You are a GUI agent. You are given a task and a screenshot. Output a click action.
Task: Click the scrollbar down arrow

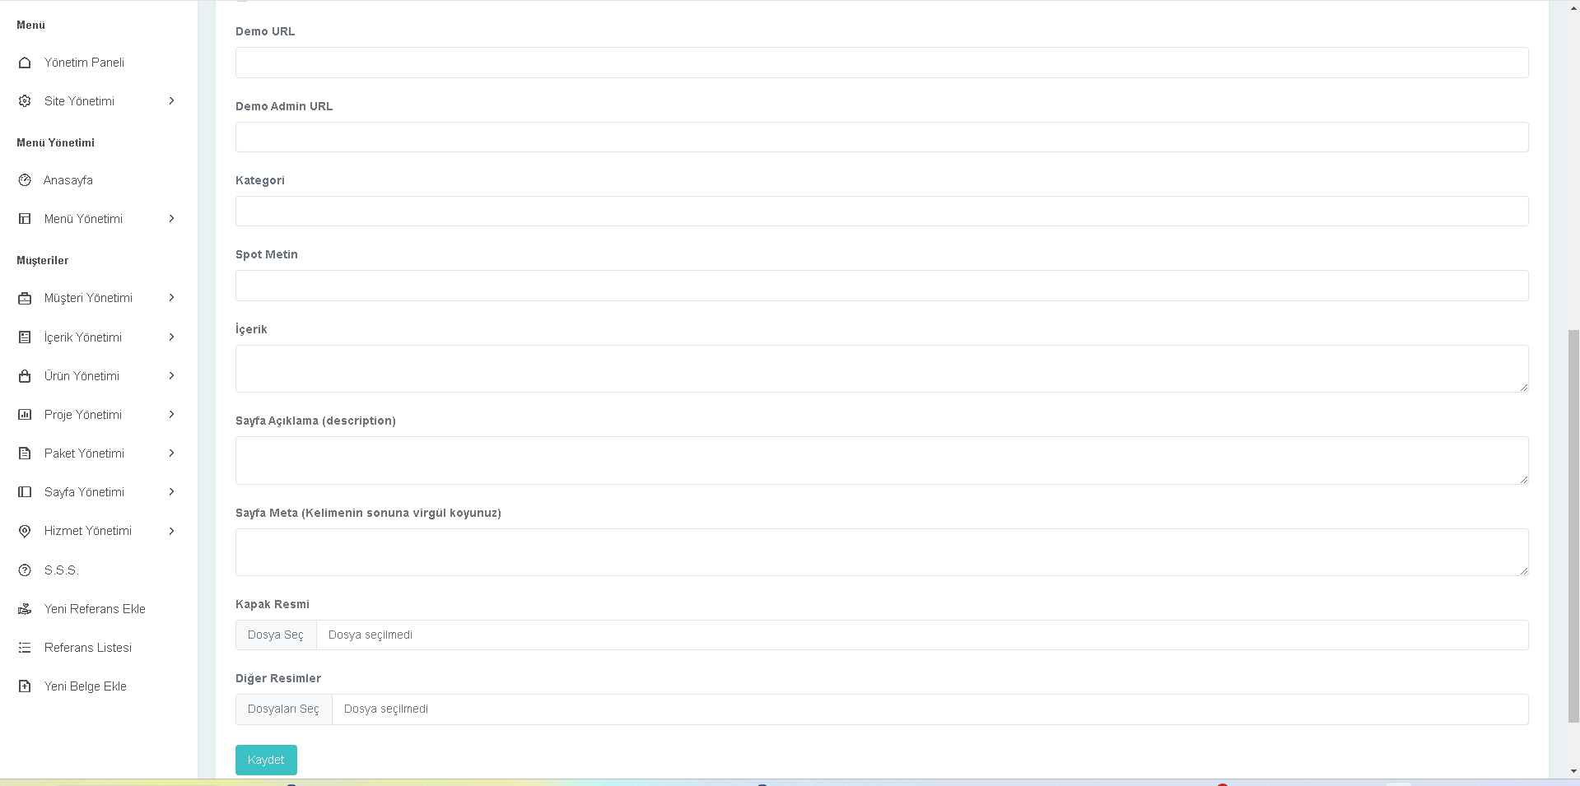click(1573, 772)
